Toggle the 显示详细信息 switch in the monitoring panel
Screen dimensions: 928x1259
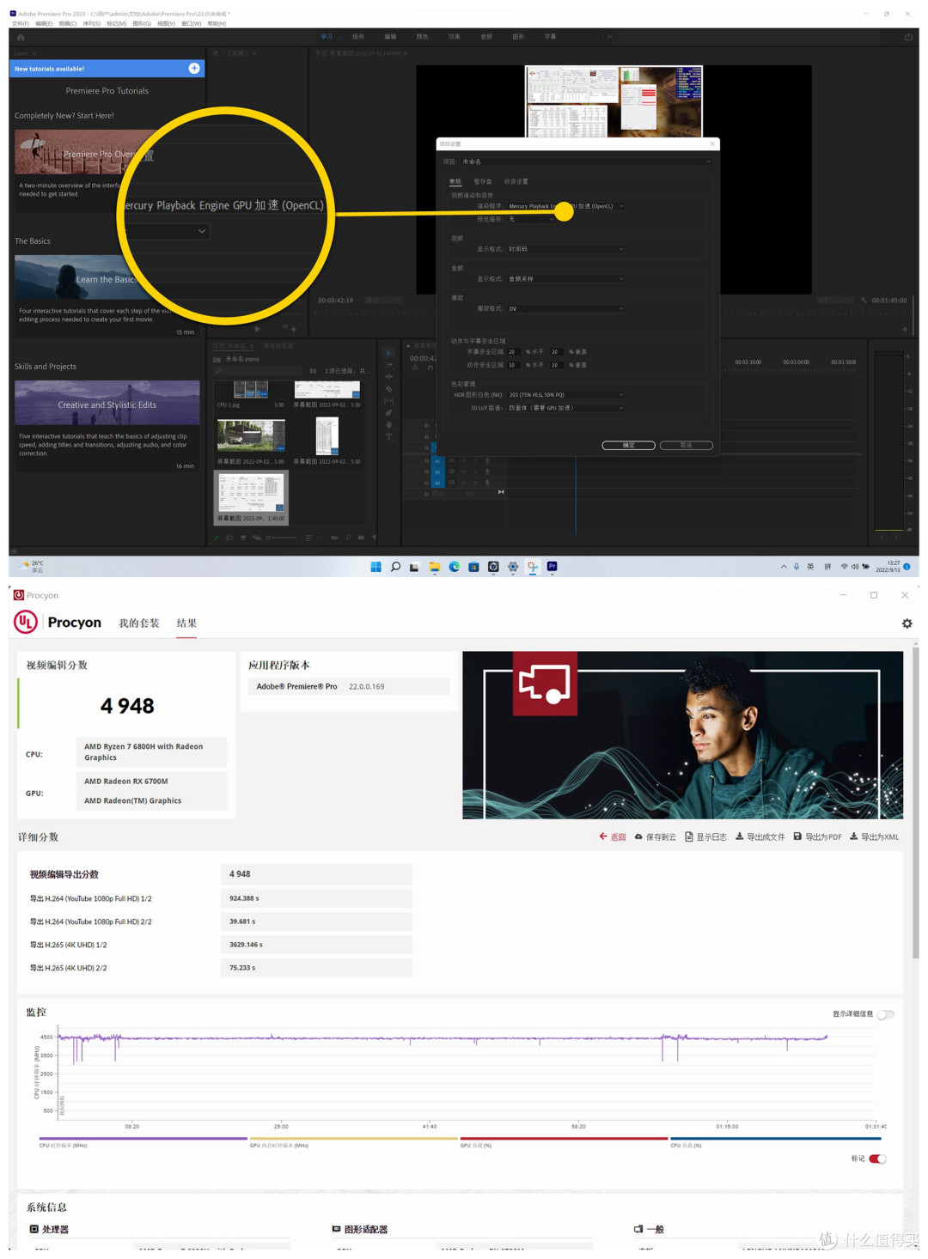[x=886, y=1014]
